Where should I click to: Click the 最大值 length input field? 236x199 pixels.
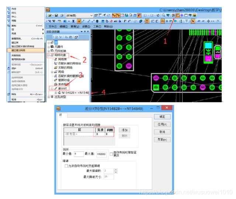click(x=101, y=154)
